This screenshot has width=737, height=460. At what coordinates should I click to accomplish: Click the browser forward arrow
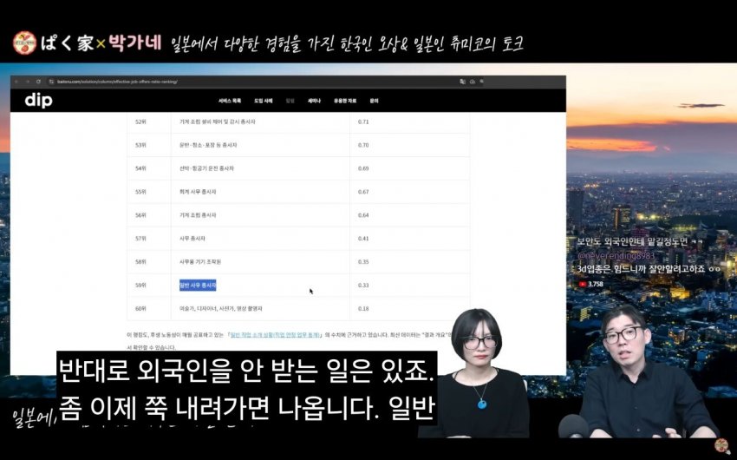26,82
